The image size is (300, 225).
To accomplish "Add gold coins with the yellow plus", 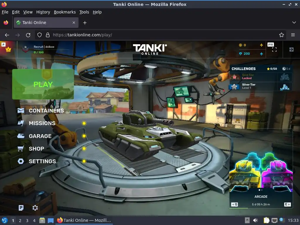I will (261, 45).
